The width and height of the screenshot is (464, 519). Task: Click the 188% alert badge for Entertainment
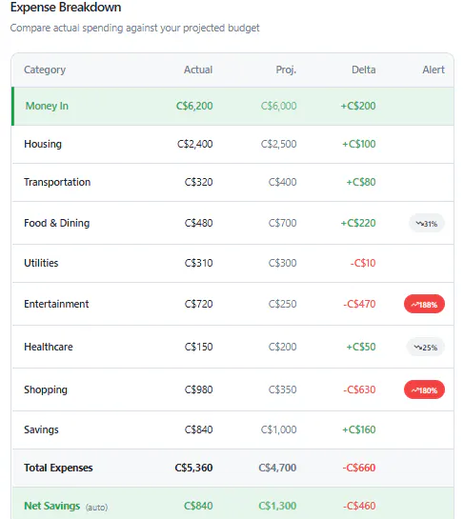coord(424,304)
